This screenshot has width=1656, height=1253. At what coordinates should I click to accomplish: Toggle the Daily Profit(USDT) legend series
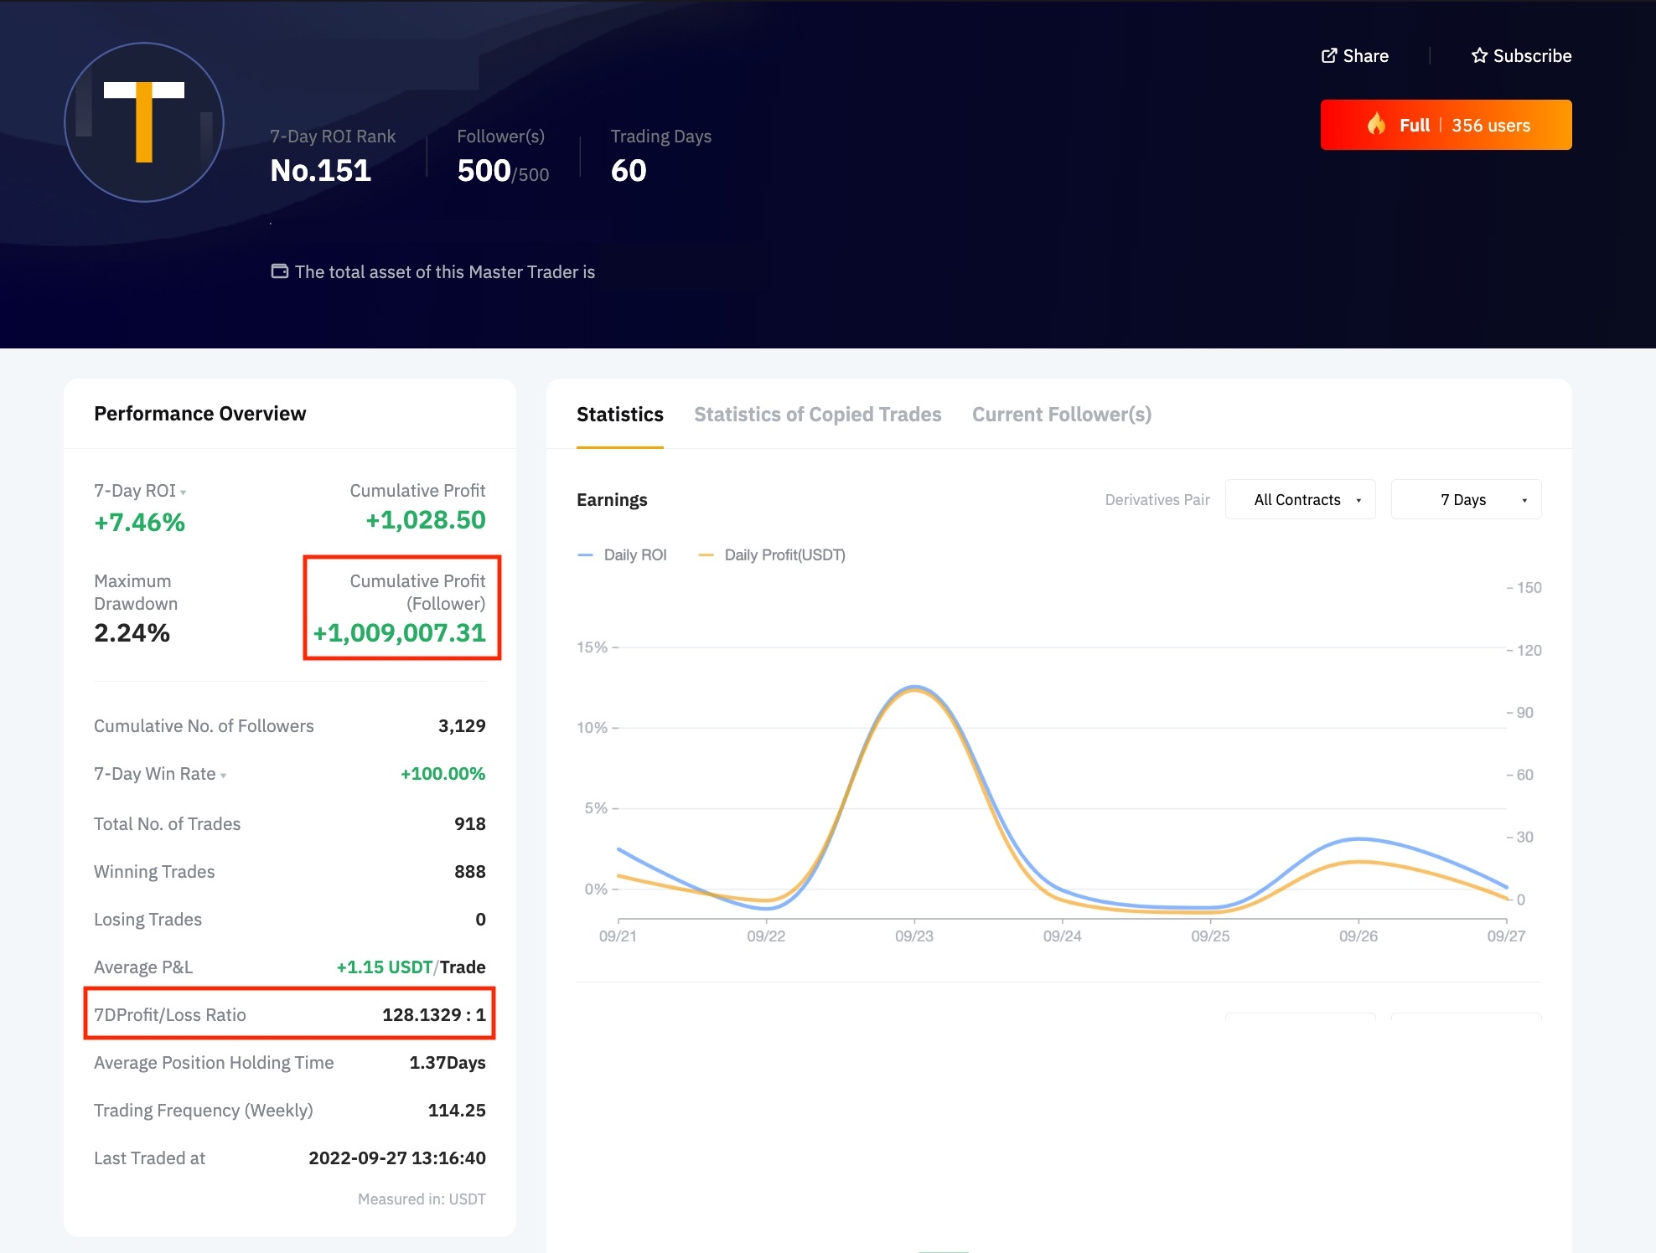[x=771, y=554]
